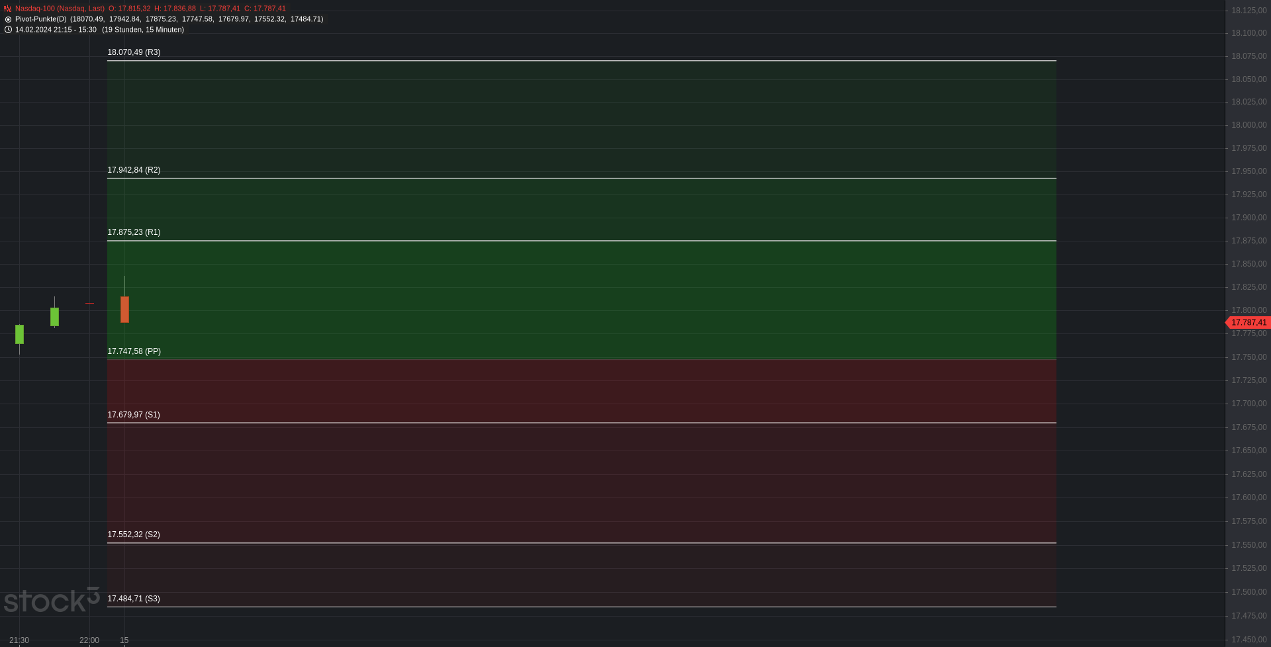Image resolution: width=1271 pixels, height=647 pixels.
Task: Click the clock icon beside the date range
Action: click(8, 30)
